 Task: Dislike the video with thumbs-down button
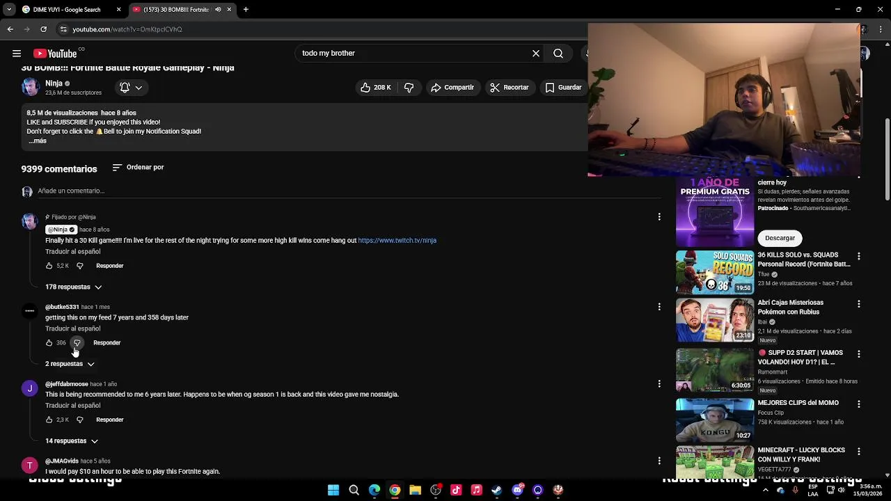(x=409, y=87)
